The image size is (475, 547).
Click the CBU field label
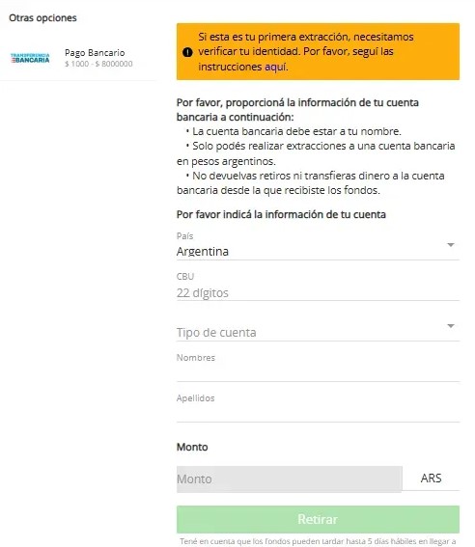[185, 276]
